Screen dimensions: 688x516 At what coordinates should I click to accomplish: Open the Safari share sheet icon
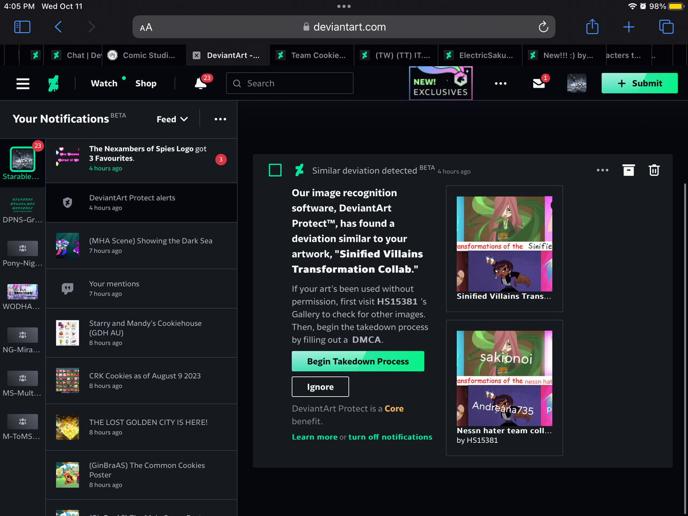click(x=592, y=26)
